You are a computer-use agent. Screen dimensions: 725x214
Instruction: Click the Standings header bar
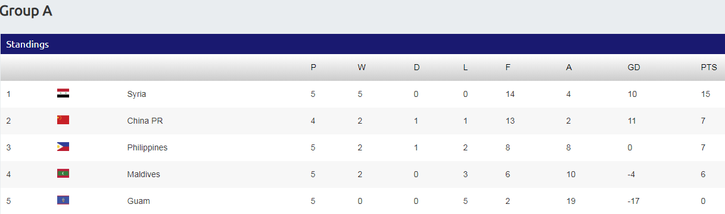pos(362,44)
